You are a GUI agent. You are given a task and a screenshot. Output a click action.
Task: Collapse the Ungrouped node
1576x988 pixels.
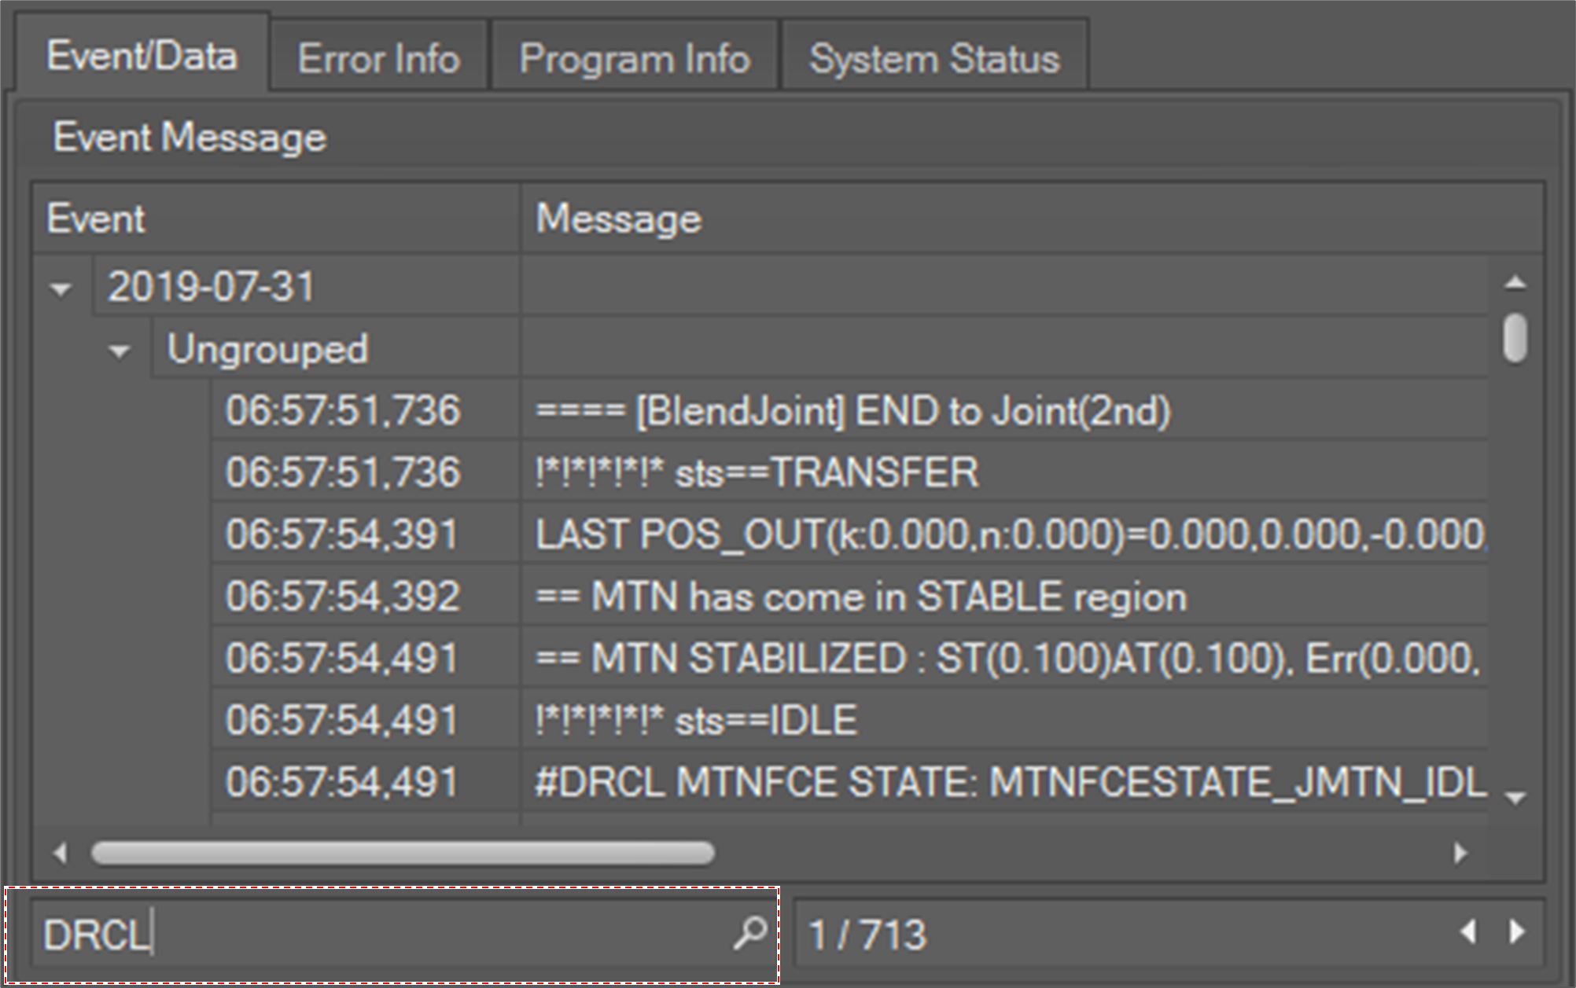coord(120,351)
